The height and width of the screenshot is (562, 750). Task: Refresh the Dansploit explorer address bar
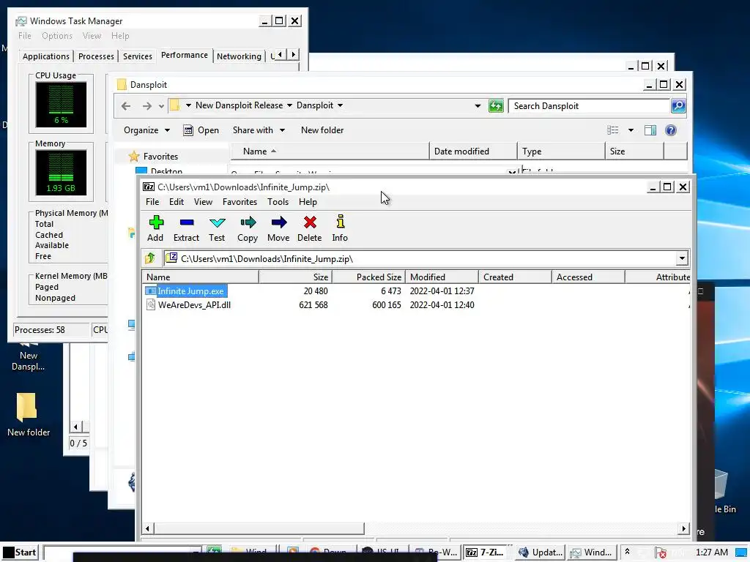[x=496, y=105]
